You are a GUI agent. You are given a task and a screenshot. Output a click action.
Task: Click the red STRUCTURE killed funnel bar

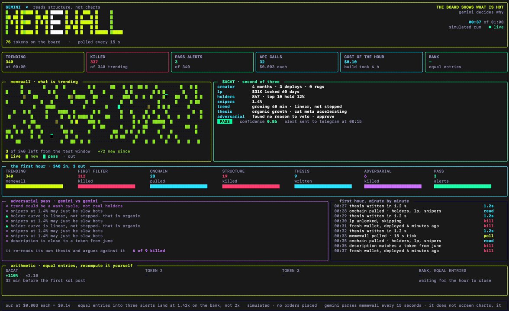(x=251, y=186)
